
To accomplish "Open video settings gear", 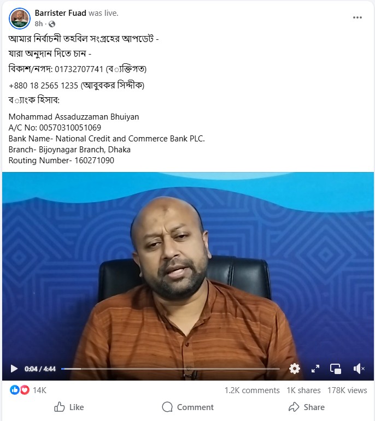I will pyautogui.click(x=295, y=369).
